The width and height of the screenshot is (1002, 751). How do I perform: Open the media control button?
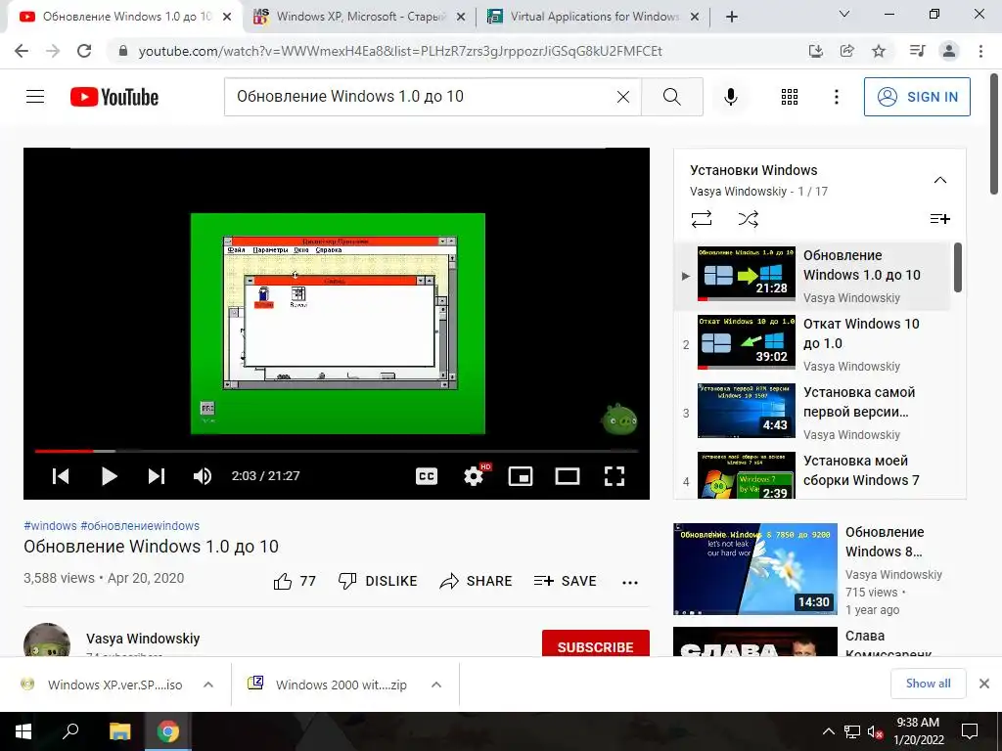click(x=918, y=51)
